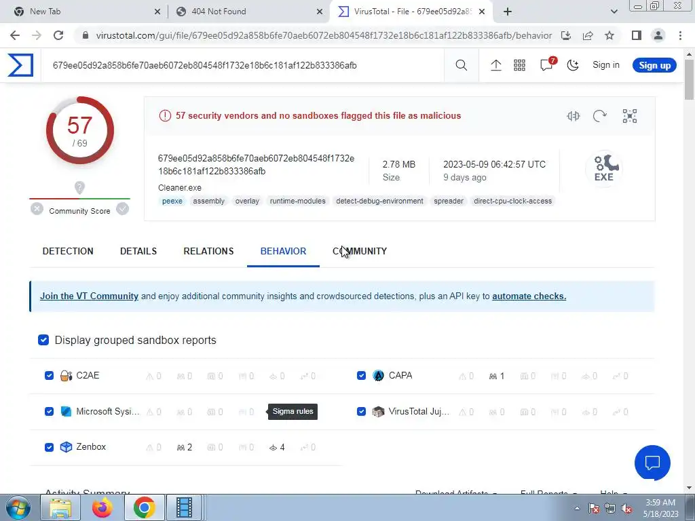Image resolution: width=695 pixels, height=521 pixels.
Task: Click the upload file icon
Action: click(495, 66)
